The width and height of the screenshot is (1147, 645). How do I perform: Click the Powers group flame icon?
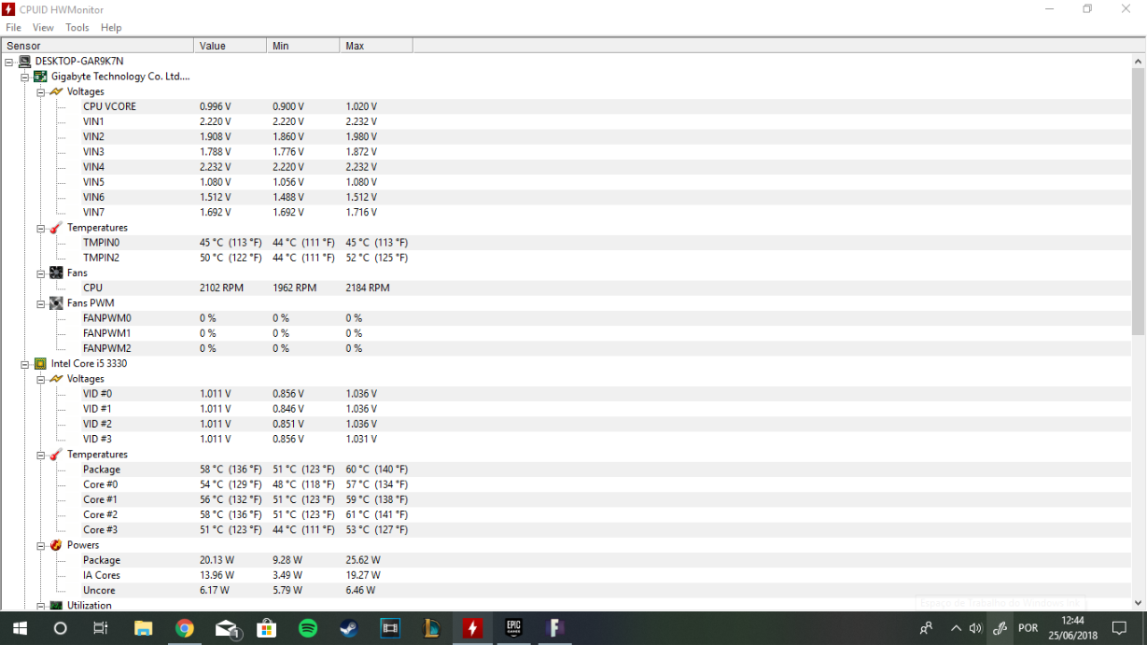56,545
